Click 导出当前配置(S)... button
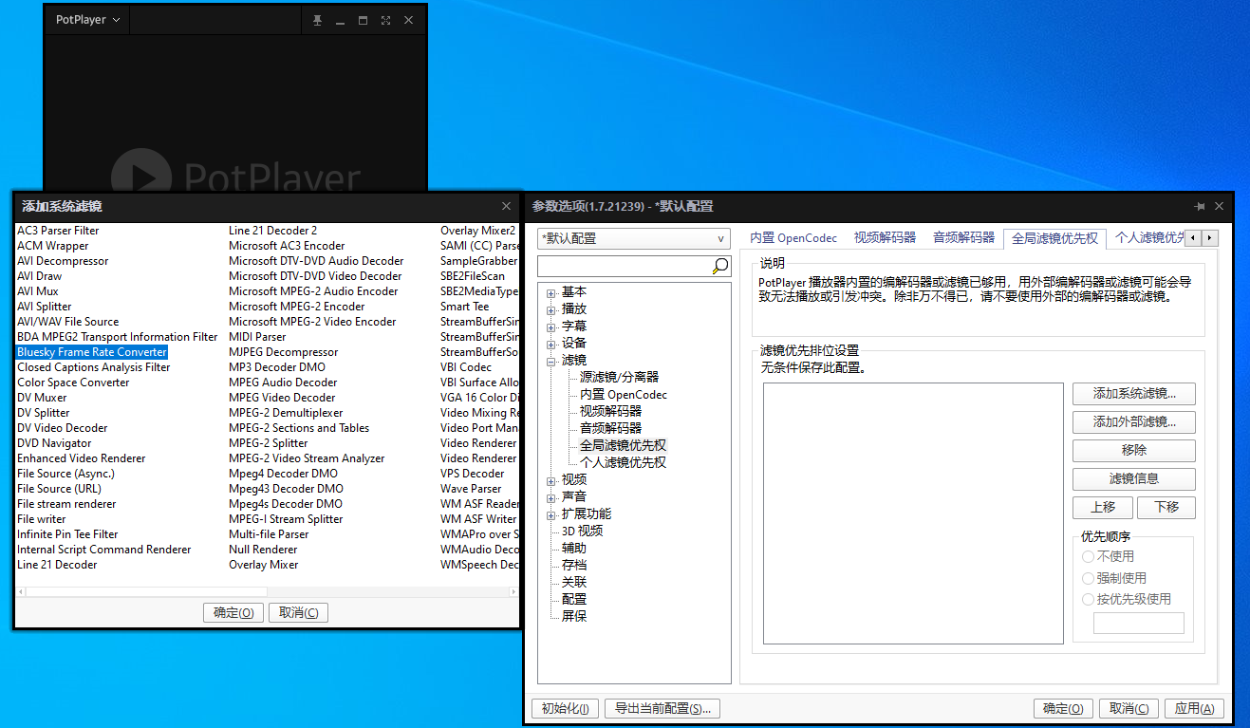This screenshot has height=728, width=1250. tap(662, 709)
